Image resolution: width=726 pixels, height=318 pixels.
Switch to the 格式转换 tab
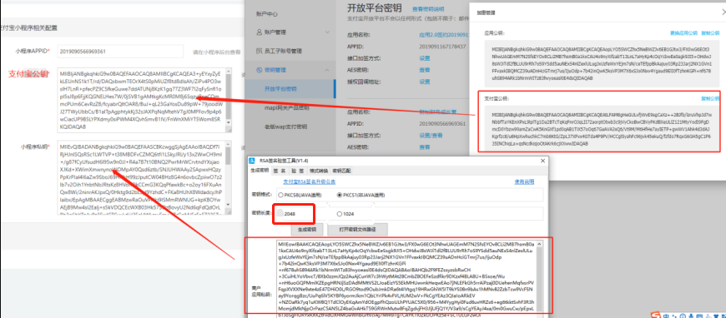click(318, 171)
